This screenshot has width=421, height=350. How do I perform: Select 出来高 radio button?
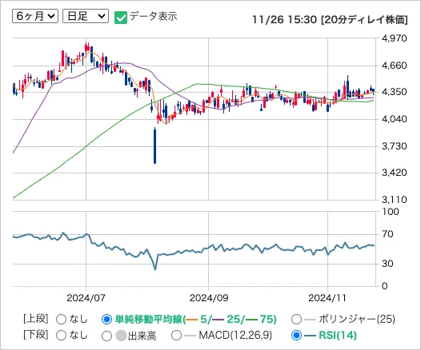coord(106,336)
